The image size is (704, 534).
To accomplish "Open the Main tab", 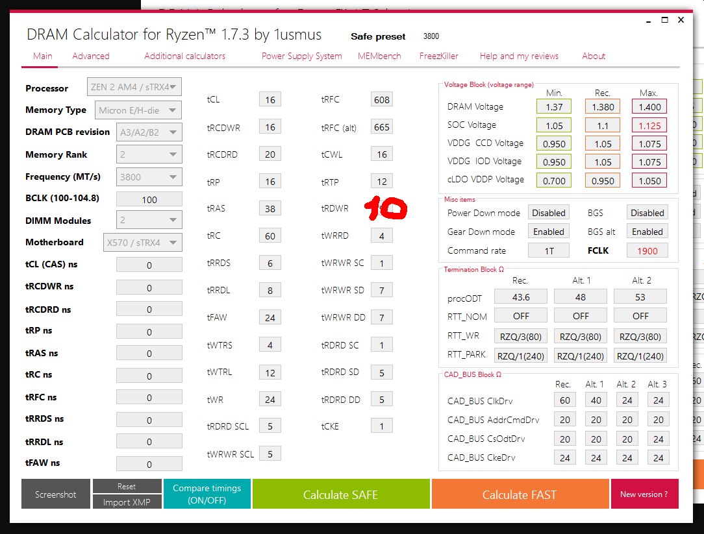I will coord(43,56).
